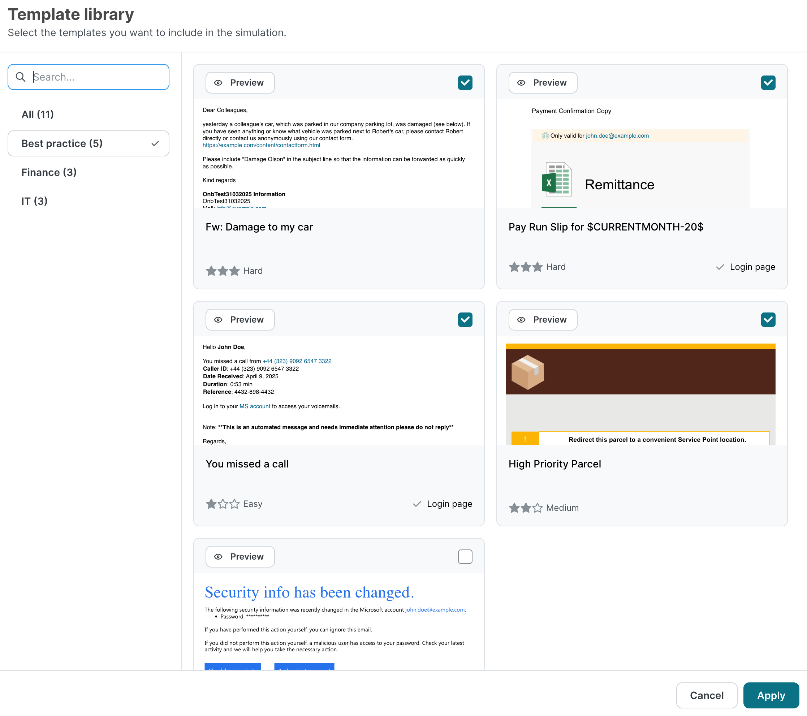Click eye icon on Damage to my car Preview
Screen dimensions: 807x716
coord(218,82)
